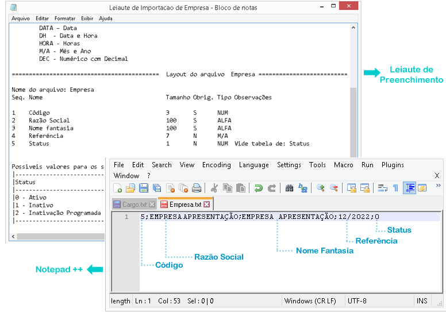
Task: Toggle Show All Characters pilcrow button
Action: tap(395, 188)
